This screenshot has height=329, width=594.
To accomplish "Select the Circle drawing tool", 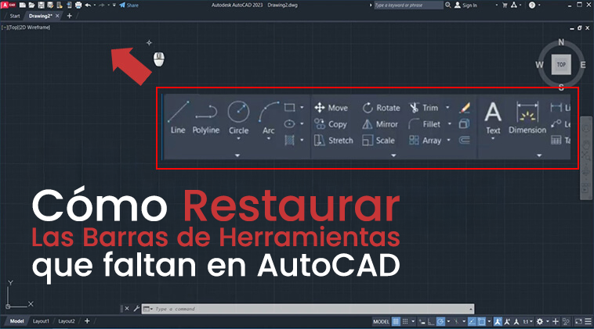I will [x=239, y=118].
